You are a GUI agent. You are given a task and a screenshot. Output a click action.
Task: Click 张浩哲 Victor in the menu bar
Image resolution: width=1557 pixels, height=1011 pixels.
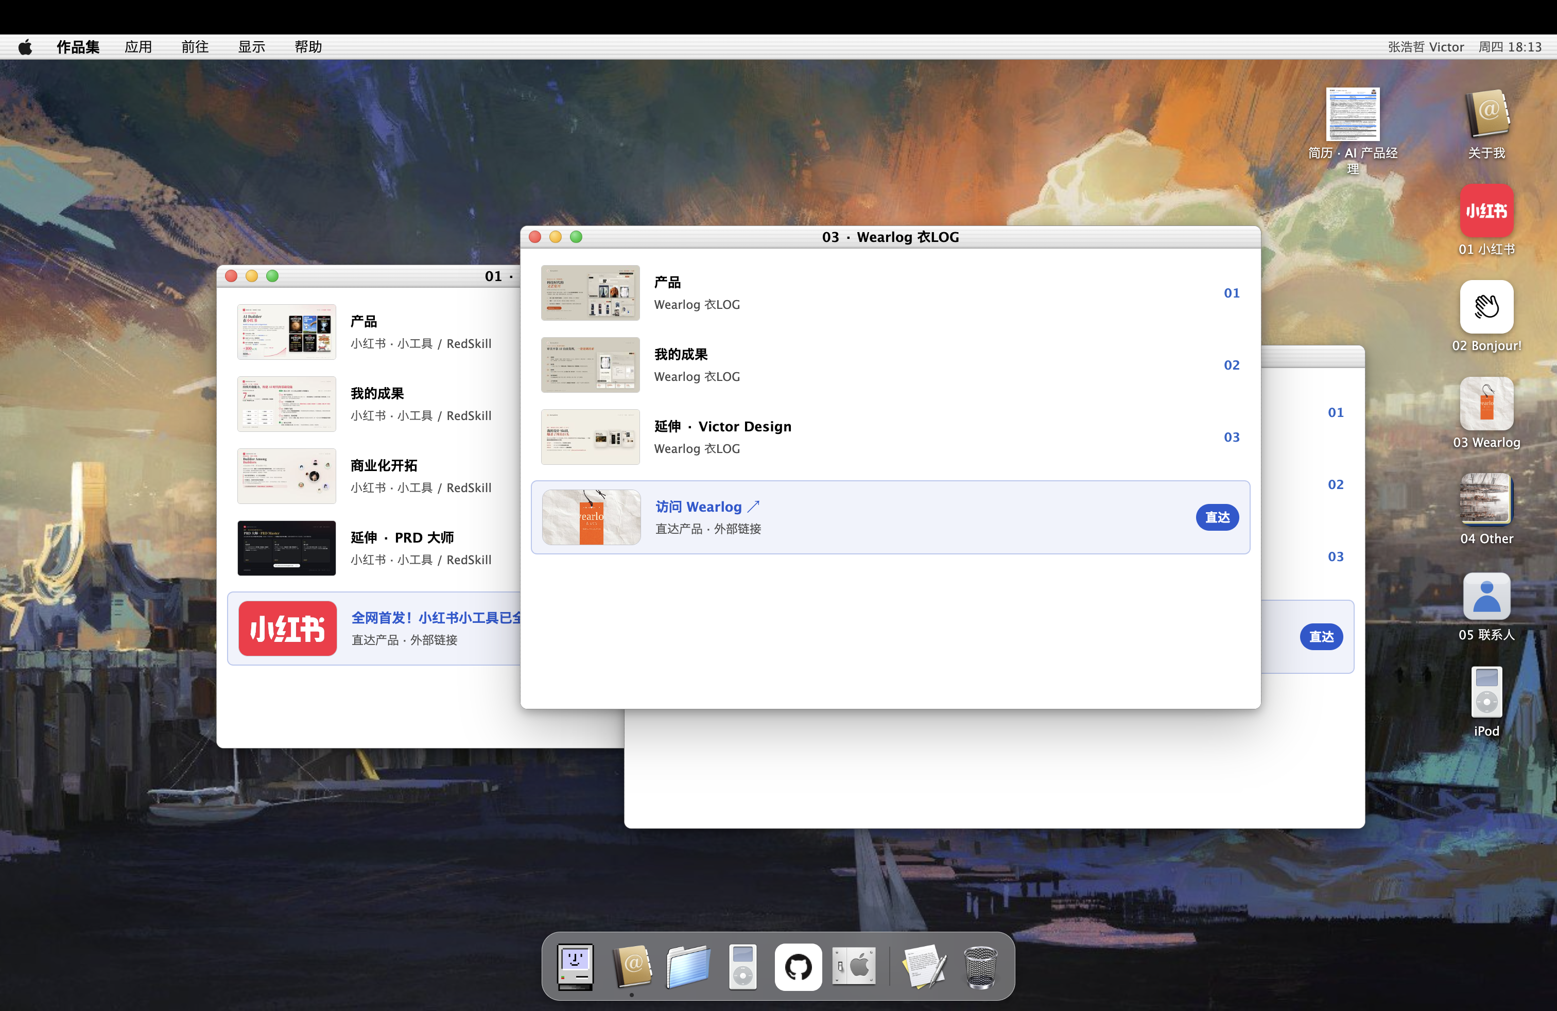tap(1426, 47)
